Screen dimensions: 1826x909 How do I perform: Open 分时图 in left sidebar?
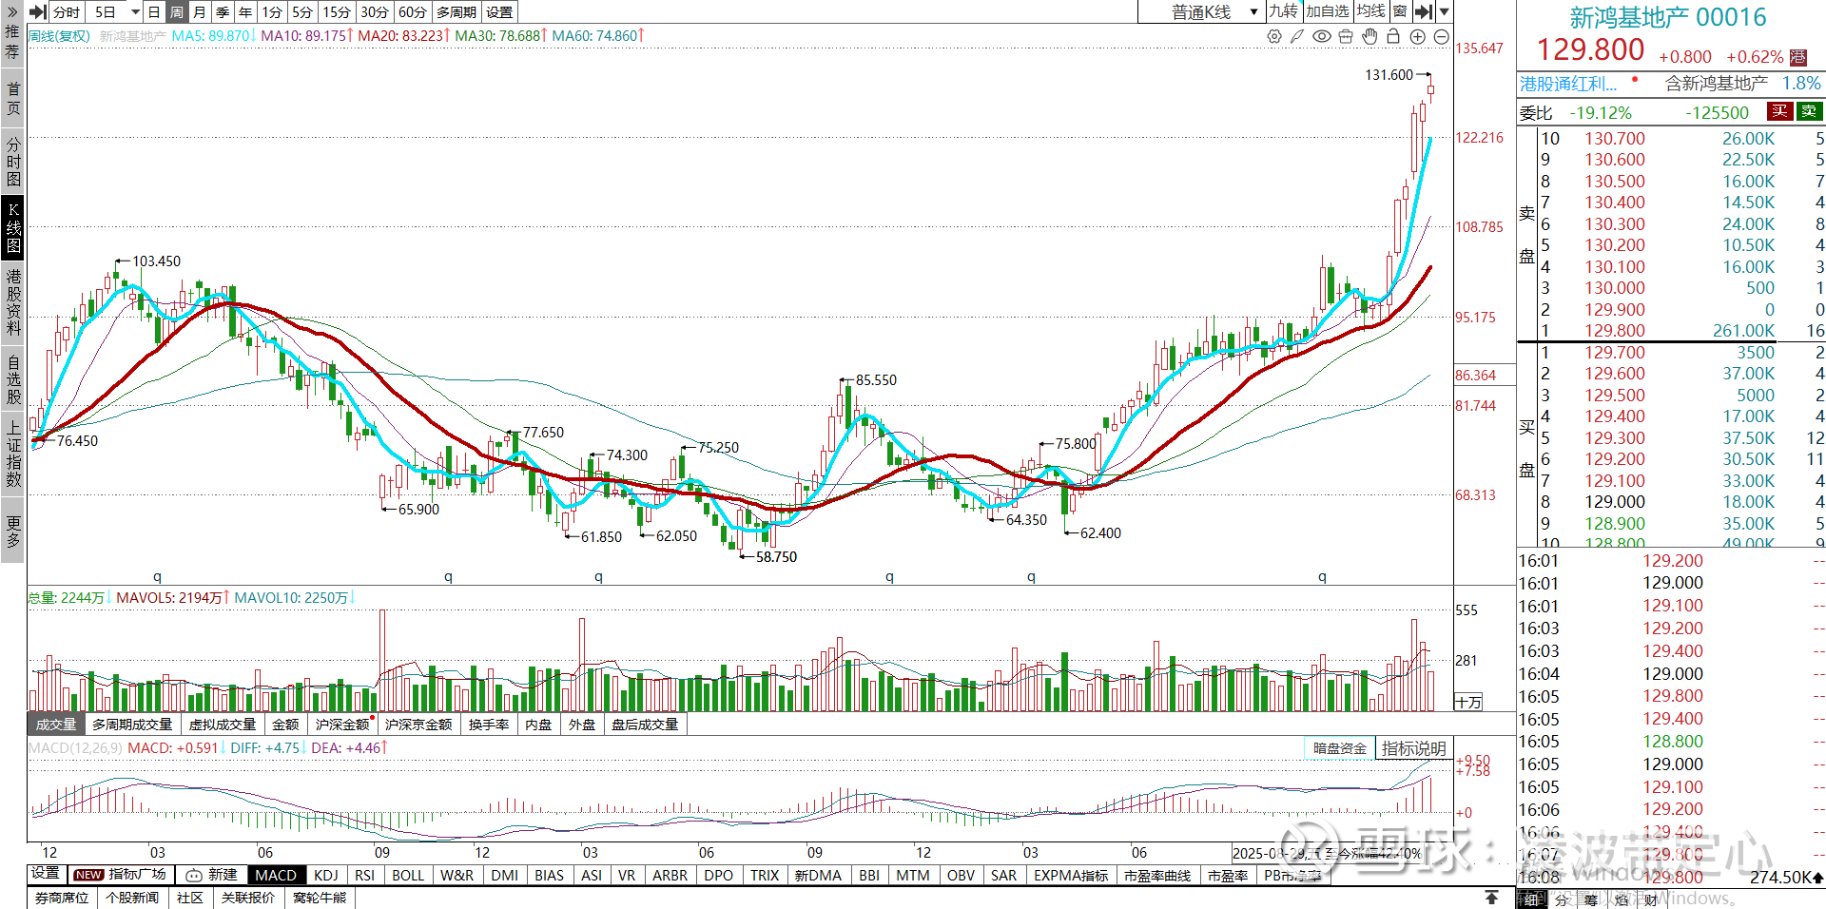pos(12,161)
